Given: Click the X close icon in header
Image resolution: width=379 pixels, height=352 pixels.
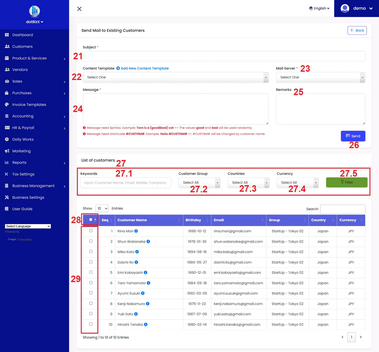Looking at the screenshot, I should (x=79, y=9).
